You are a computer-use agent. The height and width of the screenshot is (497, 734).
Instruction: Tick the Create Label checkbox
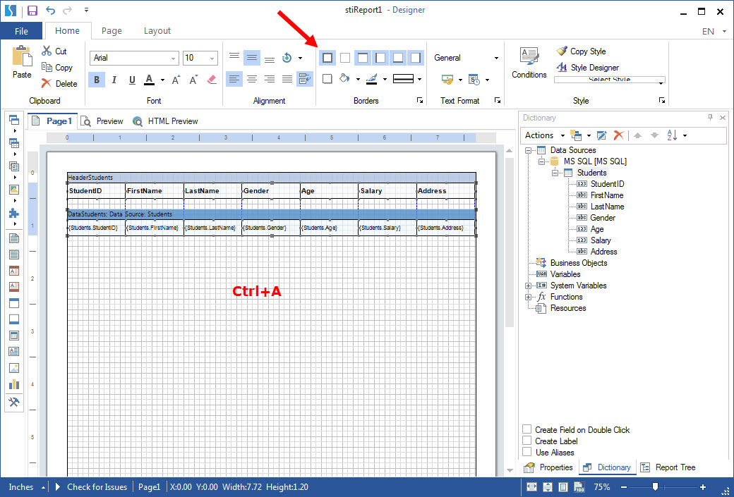tap(527, 441)
